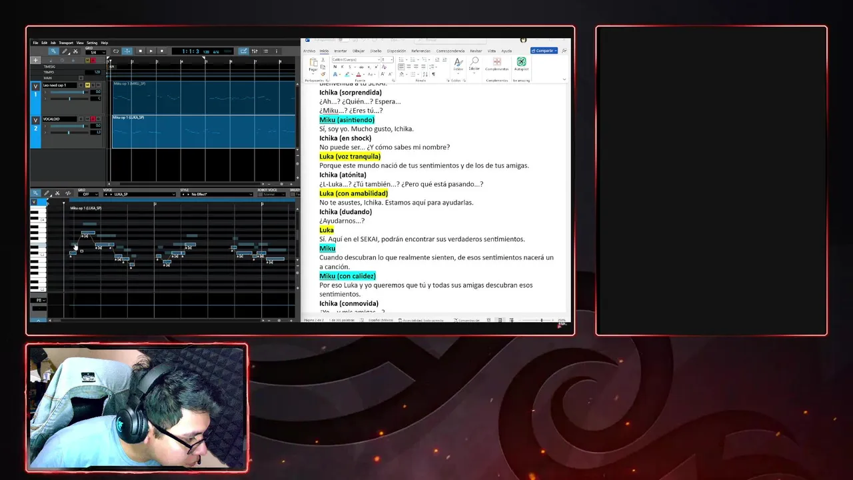Toggle paragraph marks (¶) in Word
Image resolution: width=853 pixels, height=480 pixels.
433,74
